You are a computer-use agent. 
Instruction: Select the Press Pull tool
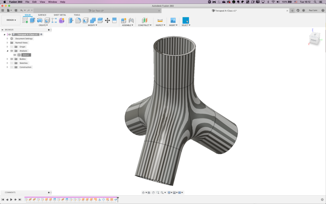tap(71, 20)
